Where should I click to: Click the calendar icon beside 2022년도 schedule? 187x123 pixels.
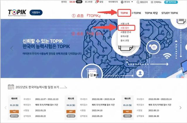click(11, 87)
